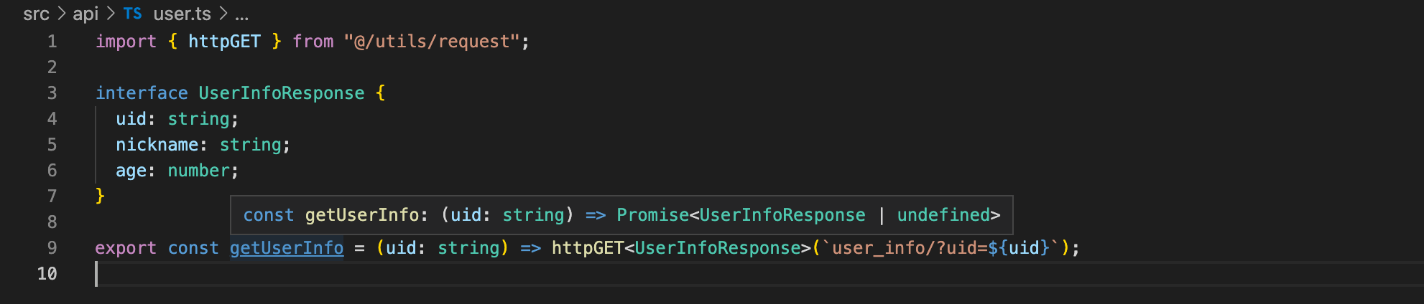The height and width of the screenshot is (304, 1424).
Task: Click line number 1 in gutter
Action: tap(52, 42)
